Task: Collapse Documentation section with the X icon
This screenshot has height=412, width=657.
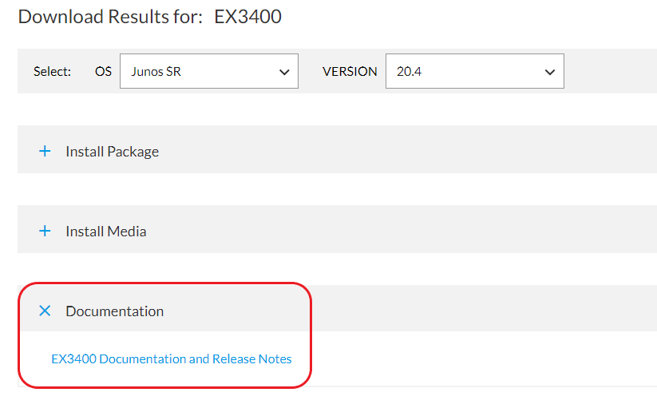Action: [x=45, y=311]
